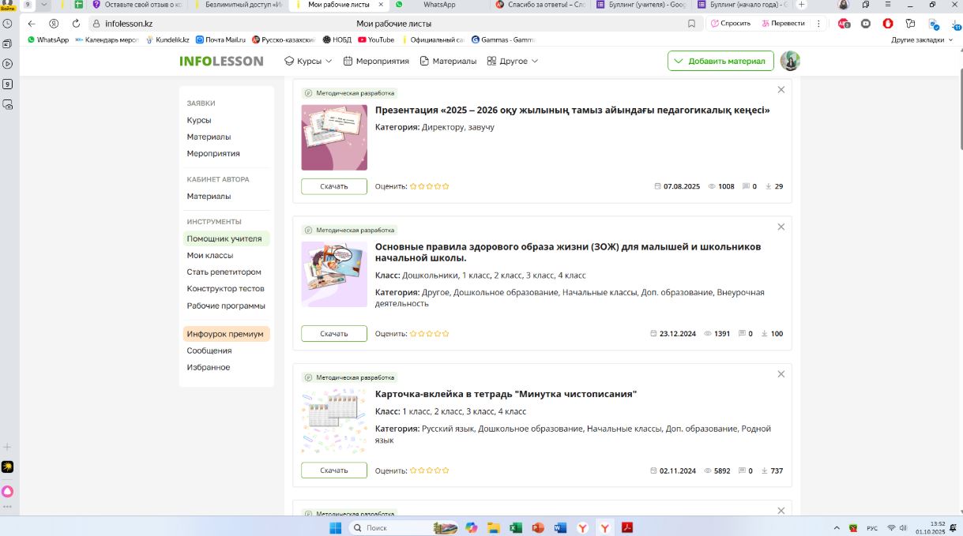
Task: Open Excel from the Windows taskbar
Action: tap(516, 527)
